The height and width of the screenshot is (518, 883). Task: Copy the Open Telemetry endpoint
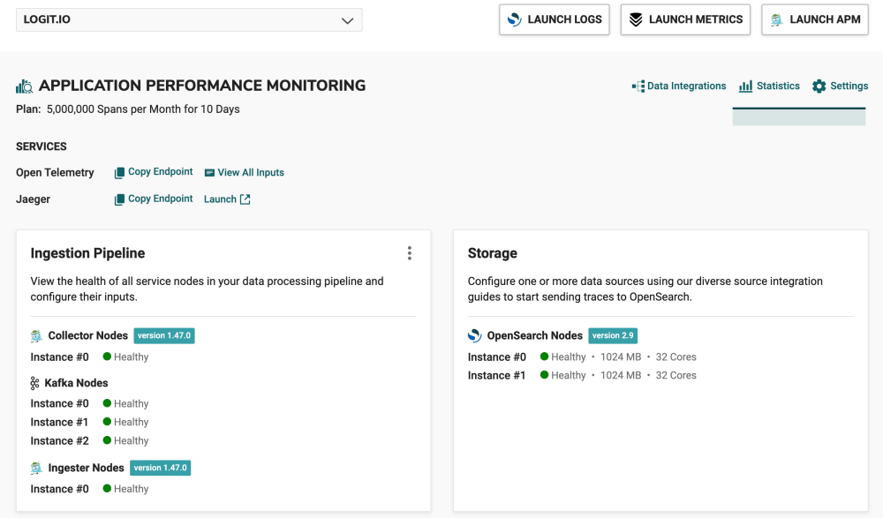[153, 172]
